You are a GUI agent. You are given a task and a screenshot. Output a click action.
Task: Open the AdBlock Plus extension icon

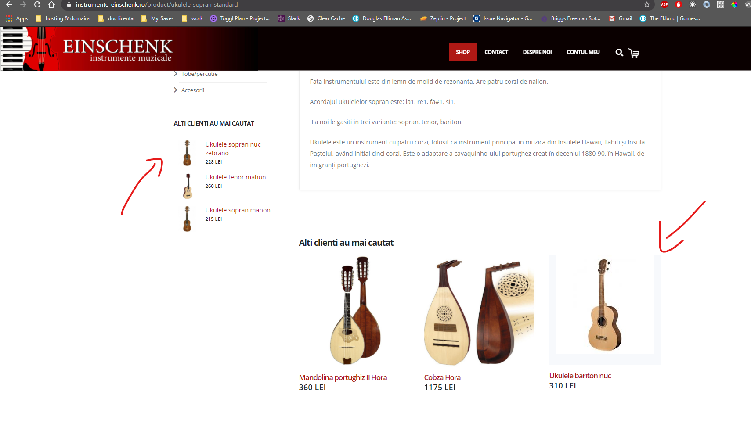coord(664,4)
